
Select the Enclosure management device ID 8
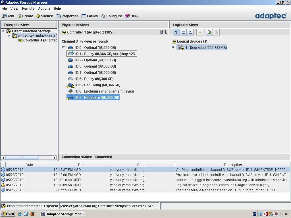tap(104, 91)
